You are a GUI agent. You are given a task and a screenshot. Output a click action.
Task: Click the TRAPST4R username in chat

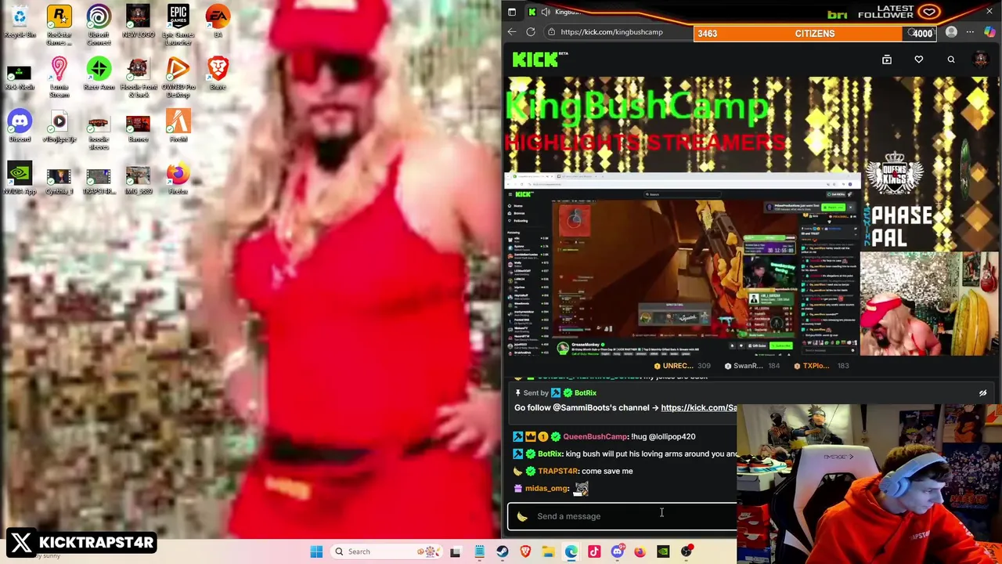click(x=557, y=471)
